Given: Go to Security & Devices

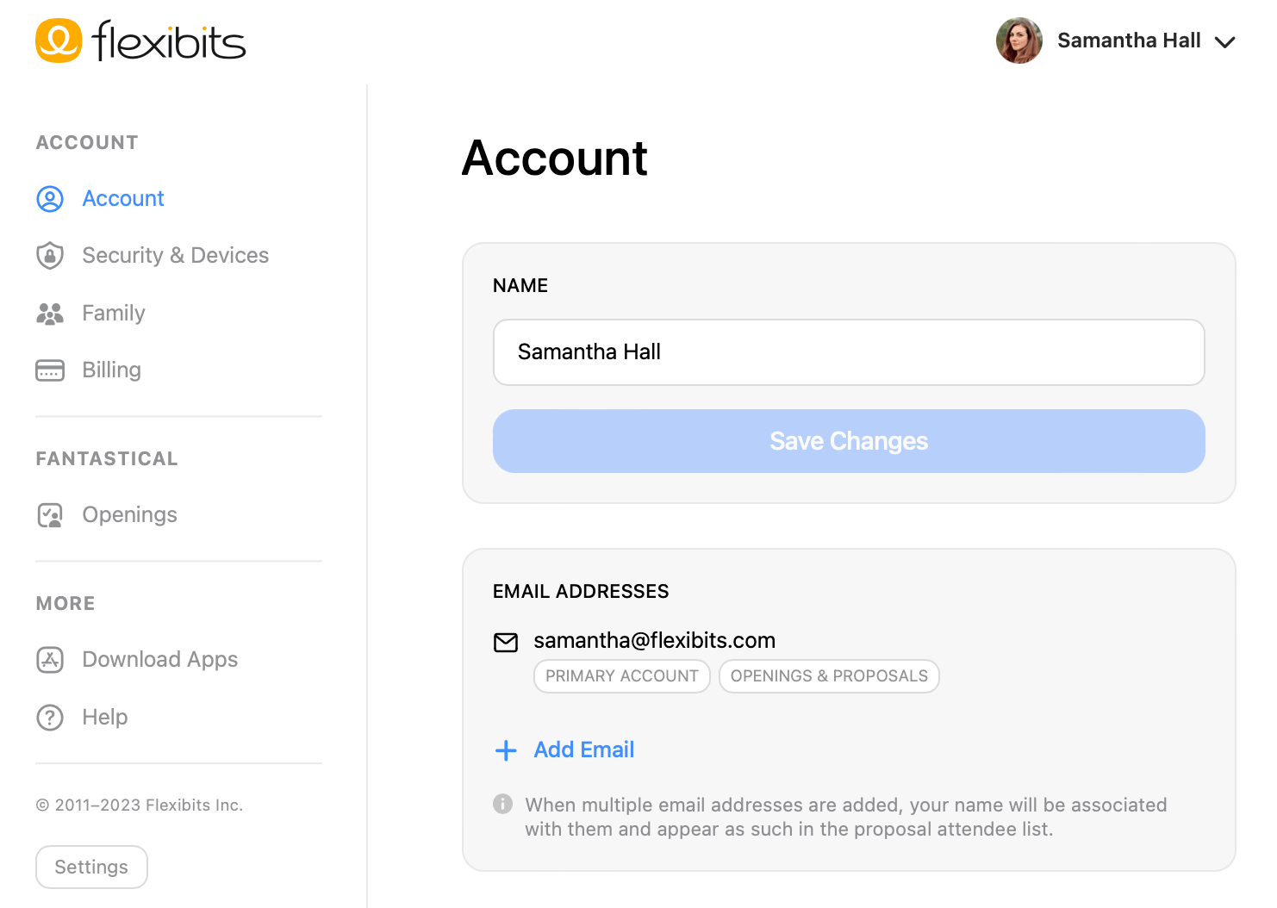Looking at the screenshot, I should point(176,256).
